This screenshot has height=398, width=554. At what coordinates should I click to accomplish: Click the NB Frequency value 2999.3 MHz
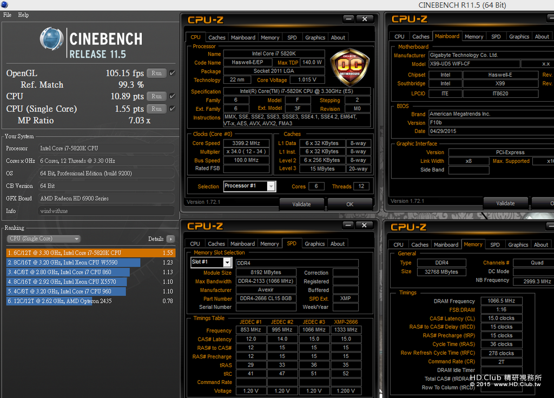[x=533, y=281]
